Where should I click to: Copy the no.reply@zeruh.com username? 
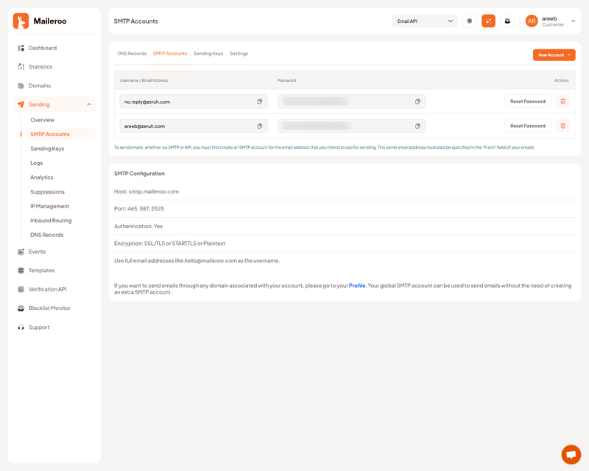[259, 102]
